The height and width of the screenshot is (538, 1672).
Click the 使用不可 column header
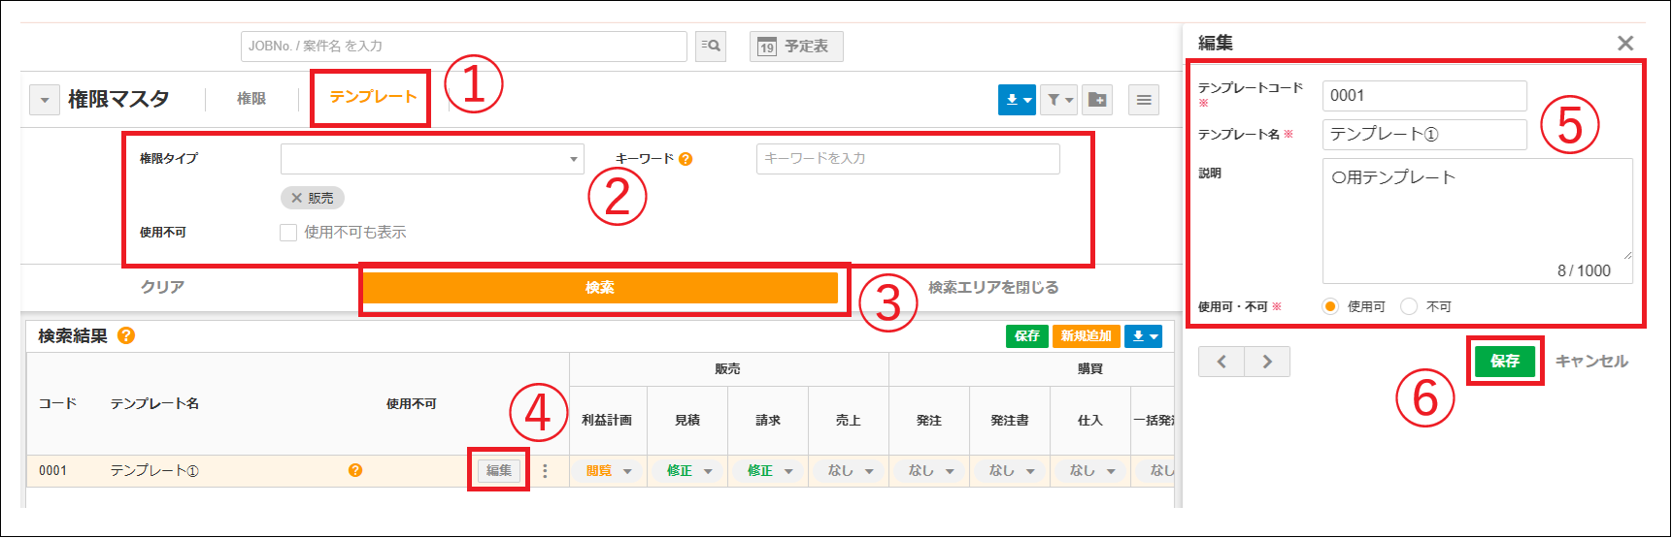[x=412, y=403]
